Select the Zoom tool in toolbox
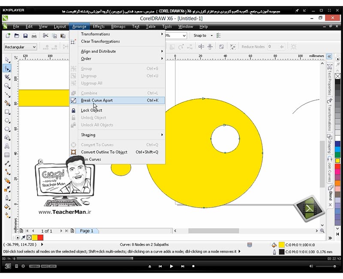Viewport: 343px width, 279px height. (7, 86)
